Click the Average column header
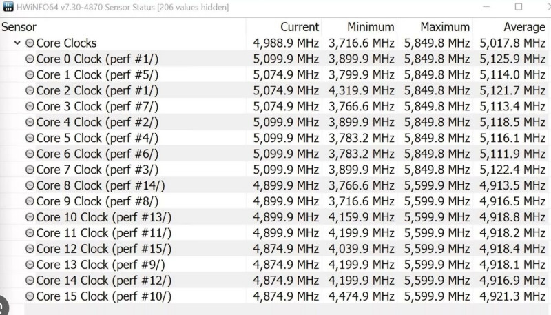Image resolution: width=551 pixels, height=315 pixels. pyautogui.click(x=524, y=27)
